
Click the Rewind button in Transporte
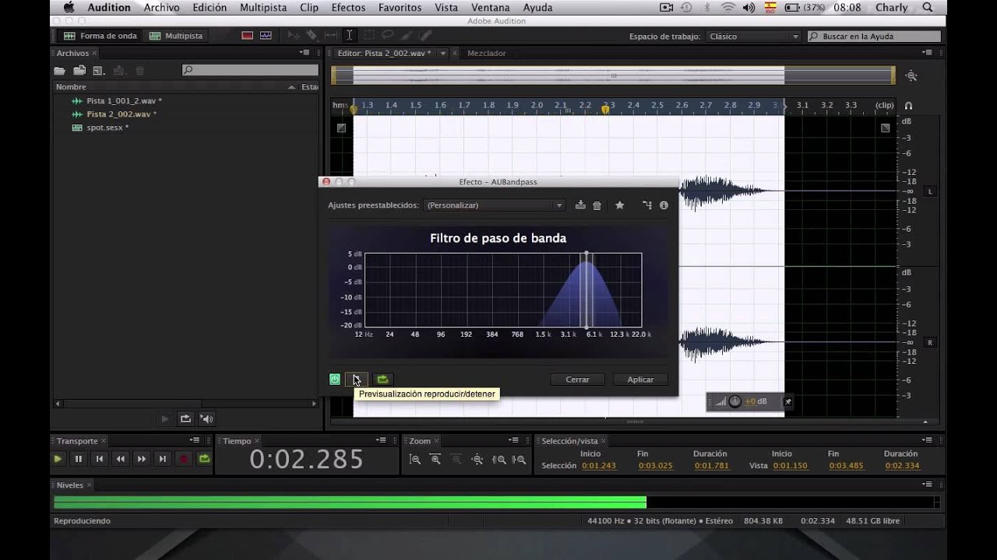click(x=121, y=459)
